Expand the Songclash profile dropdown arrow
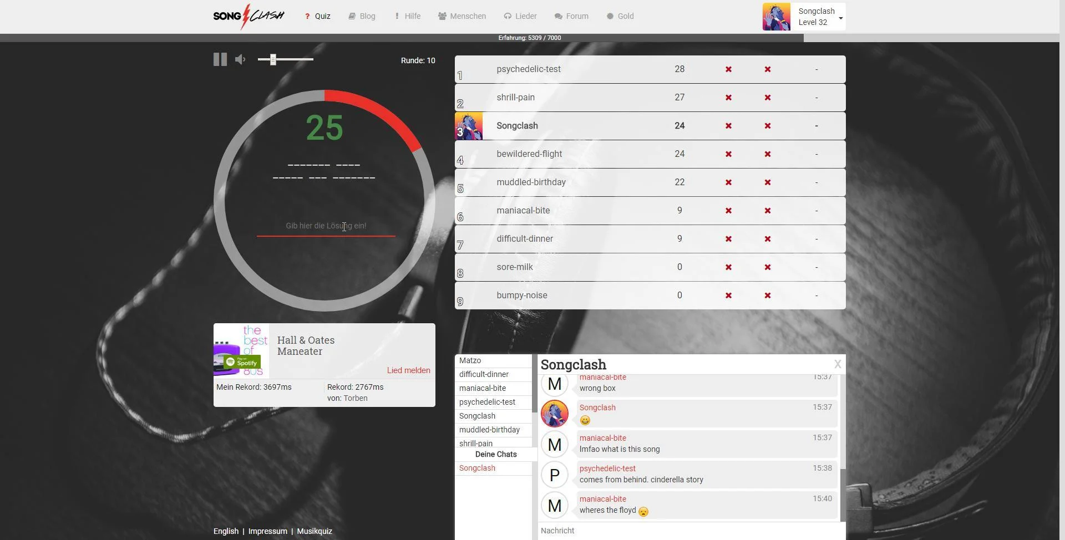The image size is (1065, 540). click(841, 18)
